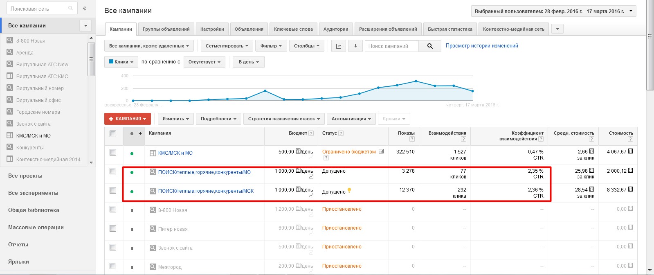This screenshot has width=654, height=275.
Task: Click display network icon of КМС/МСК и МО row
Action: [153, 153]
